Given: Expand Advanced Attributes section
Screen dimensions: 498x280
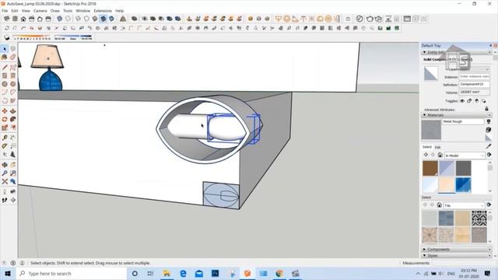Looking at the screenshot, I should [486, 109].
